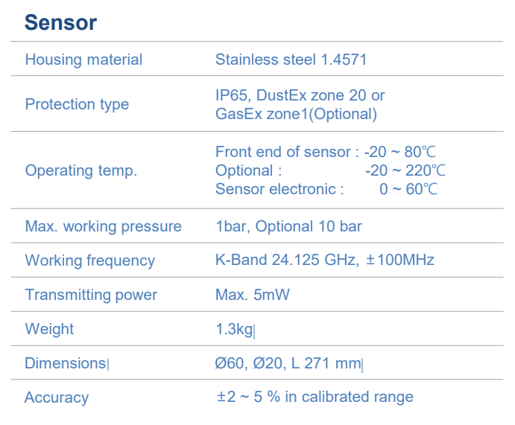Viewport: 515px width, 425px height.
Task: Click the Front end of sensor temperature line
Action: pyautogui.click(x=330, y=152)
